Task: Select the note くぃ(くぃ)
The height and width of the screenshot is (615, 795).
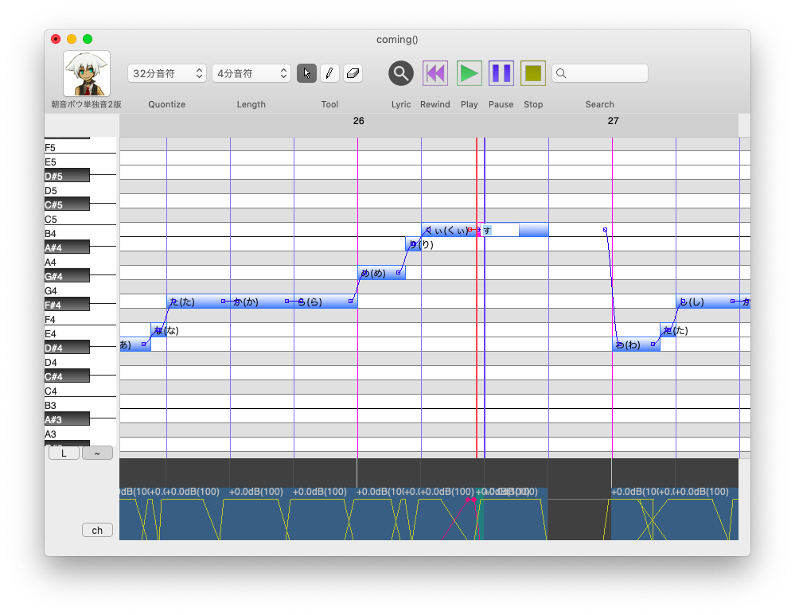Action: (449, 230)
